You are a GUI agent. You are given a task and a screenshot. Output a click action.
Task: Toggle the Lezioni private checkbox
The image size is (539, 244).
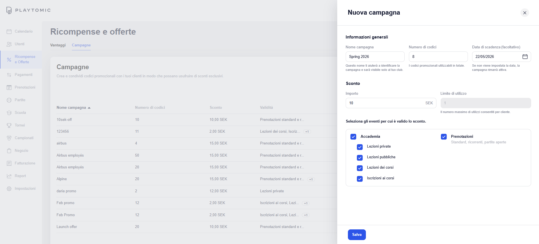[x=360, y=147]
